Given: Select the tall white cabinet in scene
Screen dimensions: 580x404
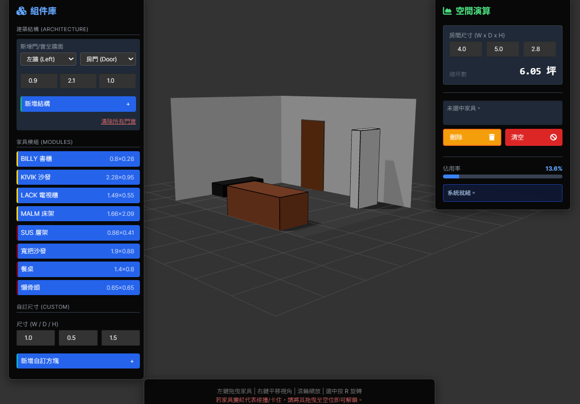Looking at the screenshot, I should tap(364, 168).
